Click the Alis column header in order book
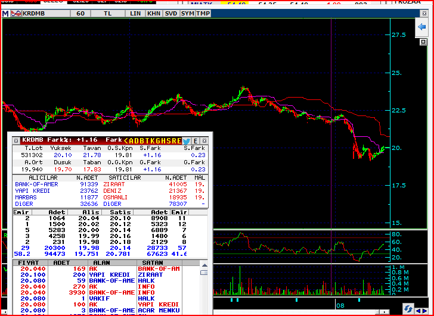The image size is (434, 316). point(85,212)
